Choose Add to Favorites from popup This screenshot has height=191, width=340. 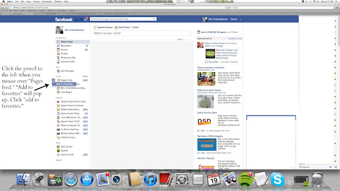click(x=64, y=84)
